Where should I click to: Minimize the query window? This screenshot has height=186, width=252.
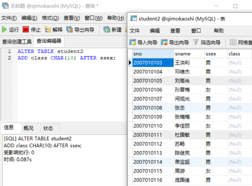216,6
